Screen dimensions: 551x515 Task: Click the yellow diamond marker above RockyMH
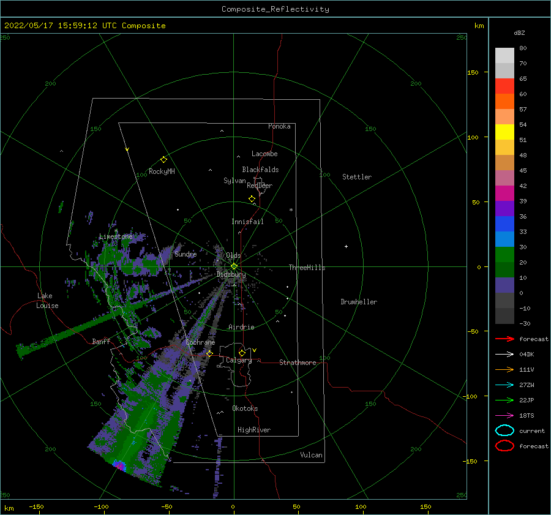[163, 160]
